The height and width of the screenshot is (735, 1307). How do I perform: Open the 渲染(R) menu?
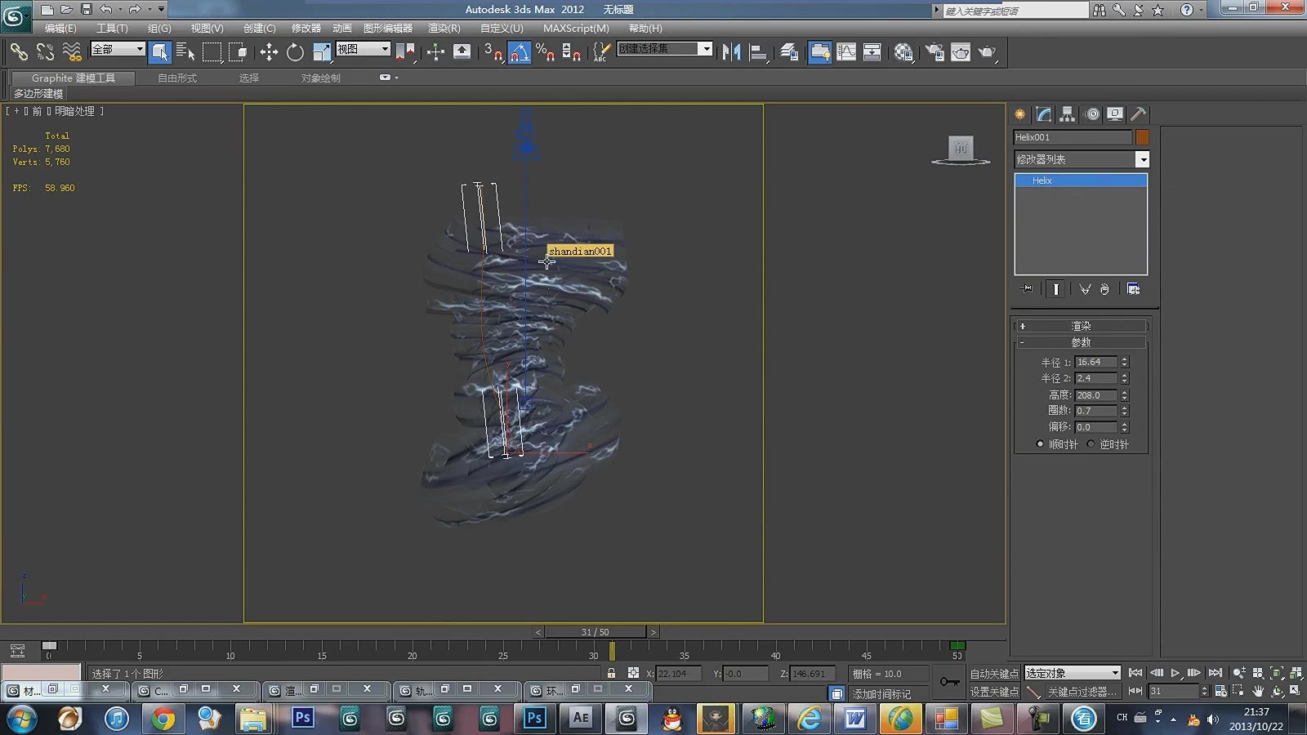[x=444, y=29]
